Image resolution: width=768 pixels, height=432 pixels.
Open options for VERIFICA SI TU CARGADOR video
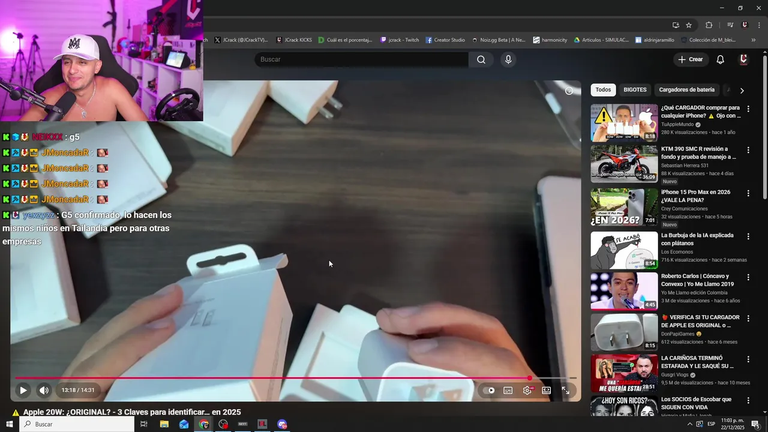pos(748,318)
